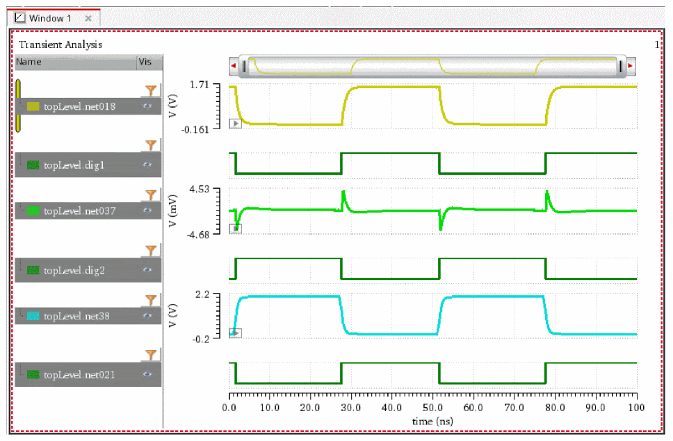Click the dark green swatch of topLevel.dig2

(x=33, y=270)
